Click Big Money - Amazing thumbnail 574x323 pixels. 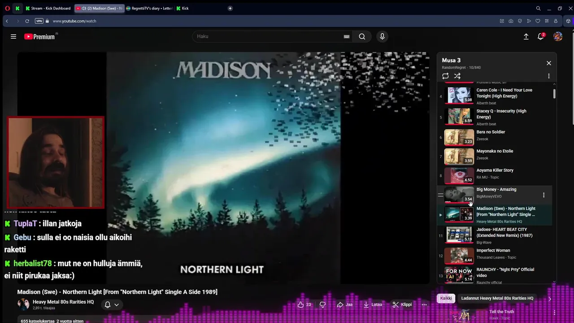(x=459, y=195)
